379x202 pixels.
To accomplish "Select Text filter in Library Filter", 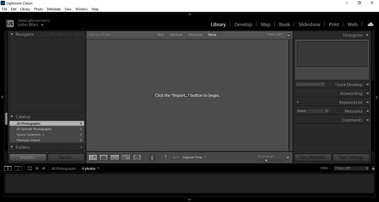I will point(160,34).
